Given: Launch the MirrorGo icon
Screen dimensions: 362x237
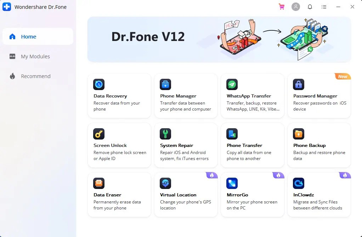Looking at the screenshot, I should (x=232, y=183).
